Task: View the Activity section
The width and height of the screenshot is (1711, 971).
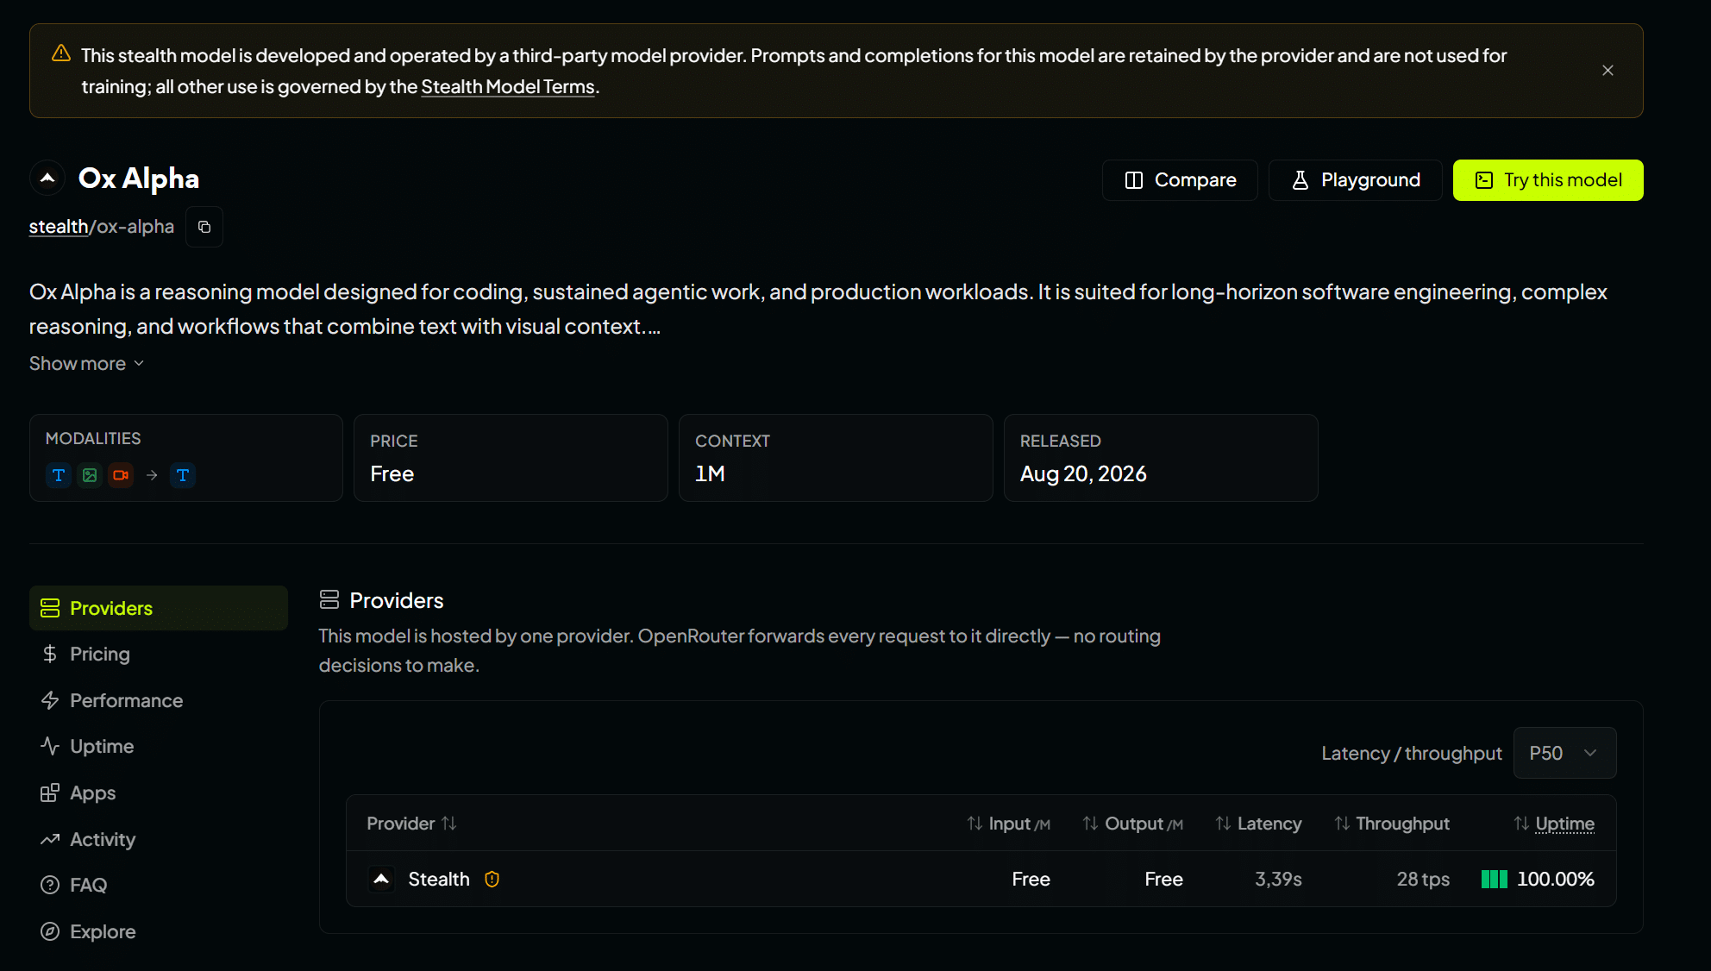Action: [159, 839]
